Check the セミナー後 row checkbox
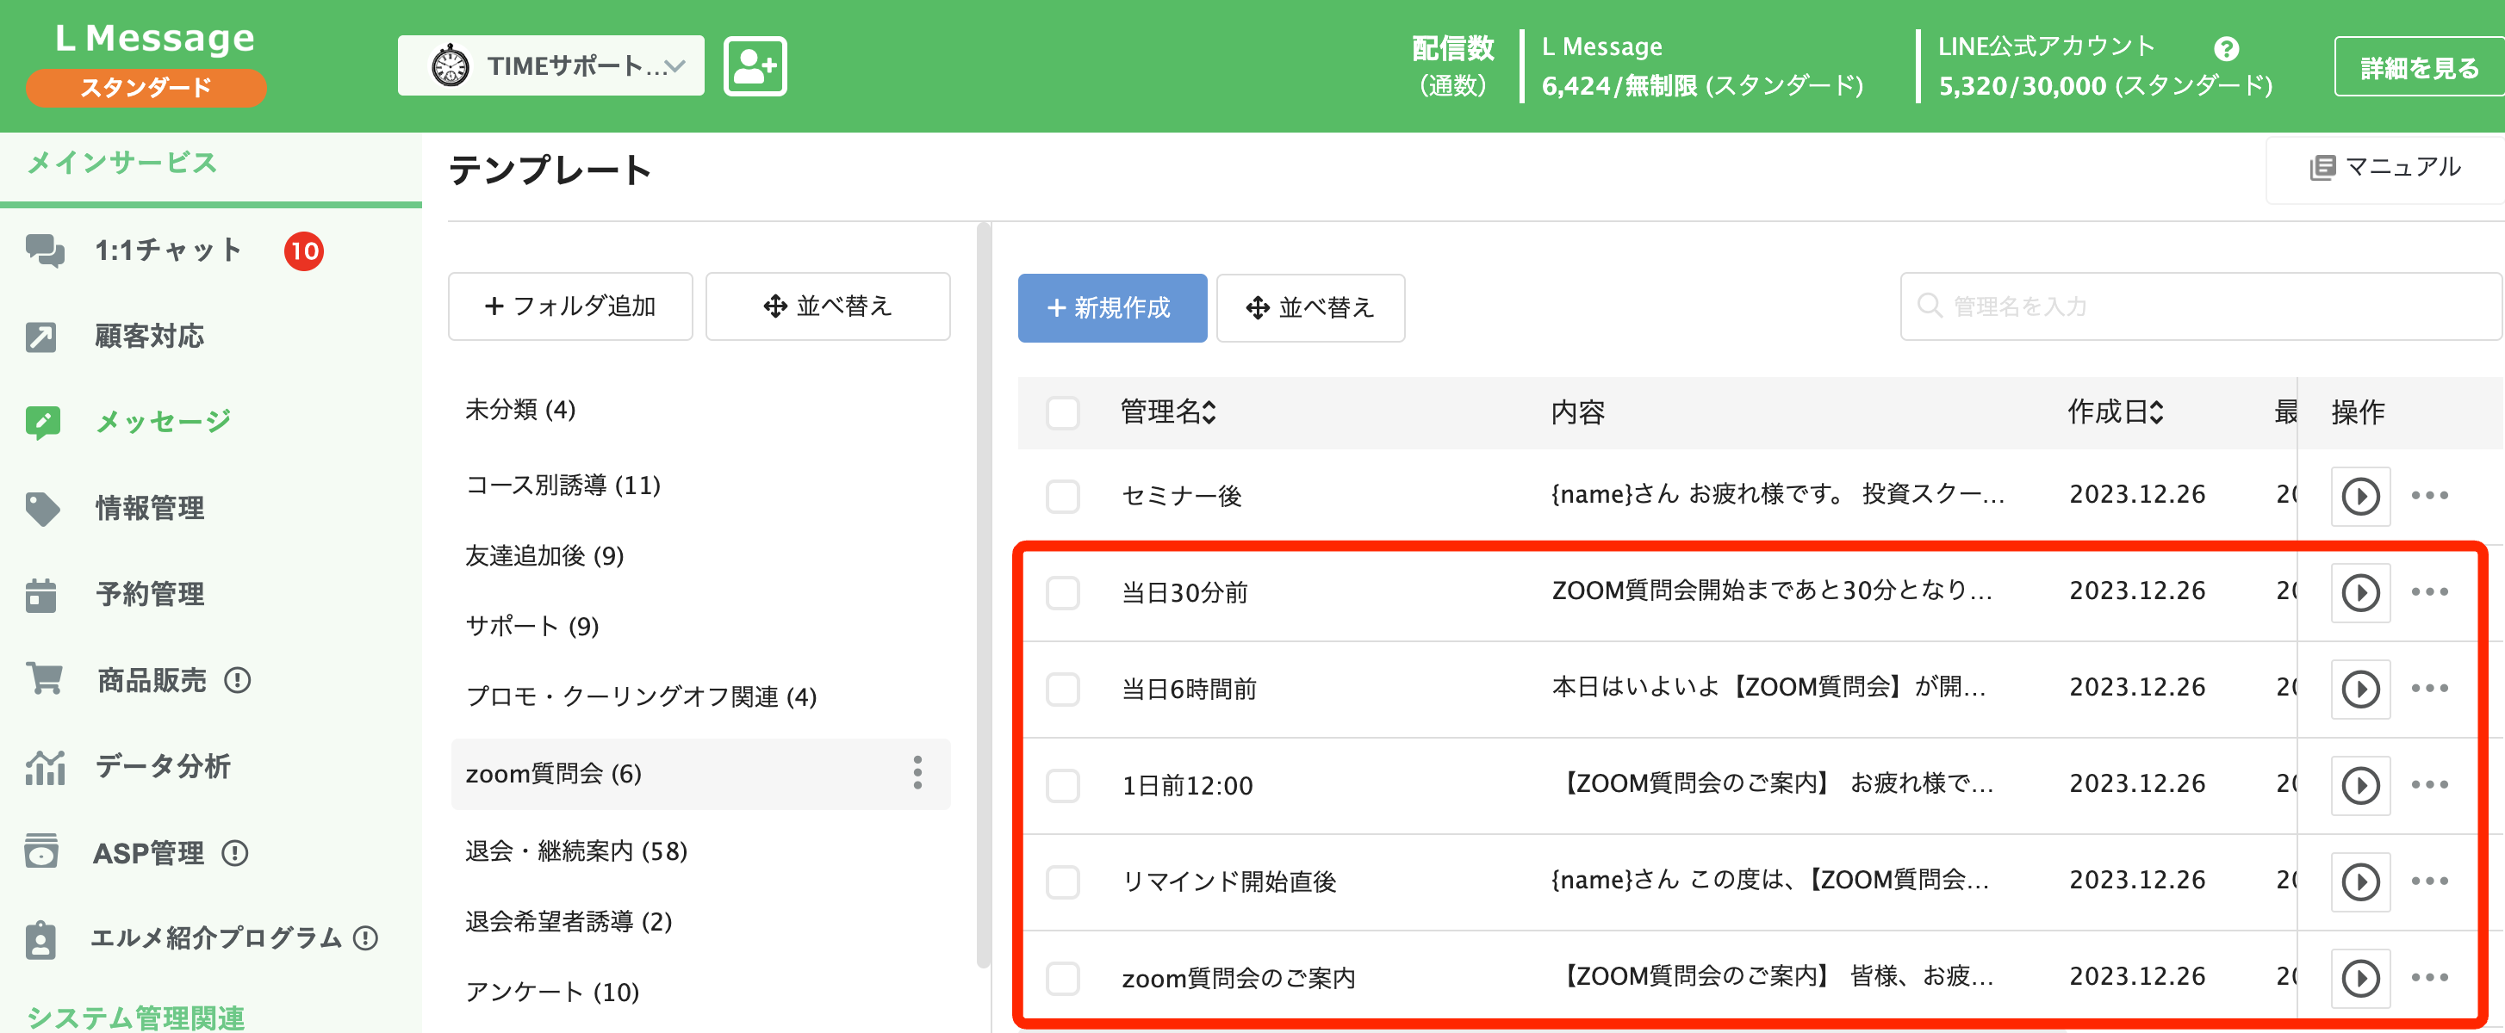This screenshot has width=2505, height=1033. tap(1063, 496)
